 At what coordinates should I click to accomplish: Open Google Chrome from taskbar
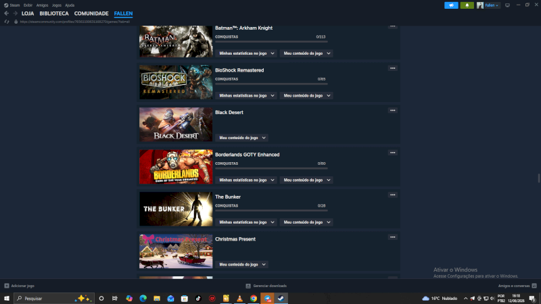[254, 299]
